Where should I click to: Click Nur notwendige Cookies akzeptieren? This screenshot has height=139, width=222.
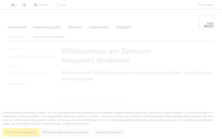tap(66, 132)
